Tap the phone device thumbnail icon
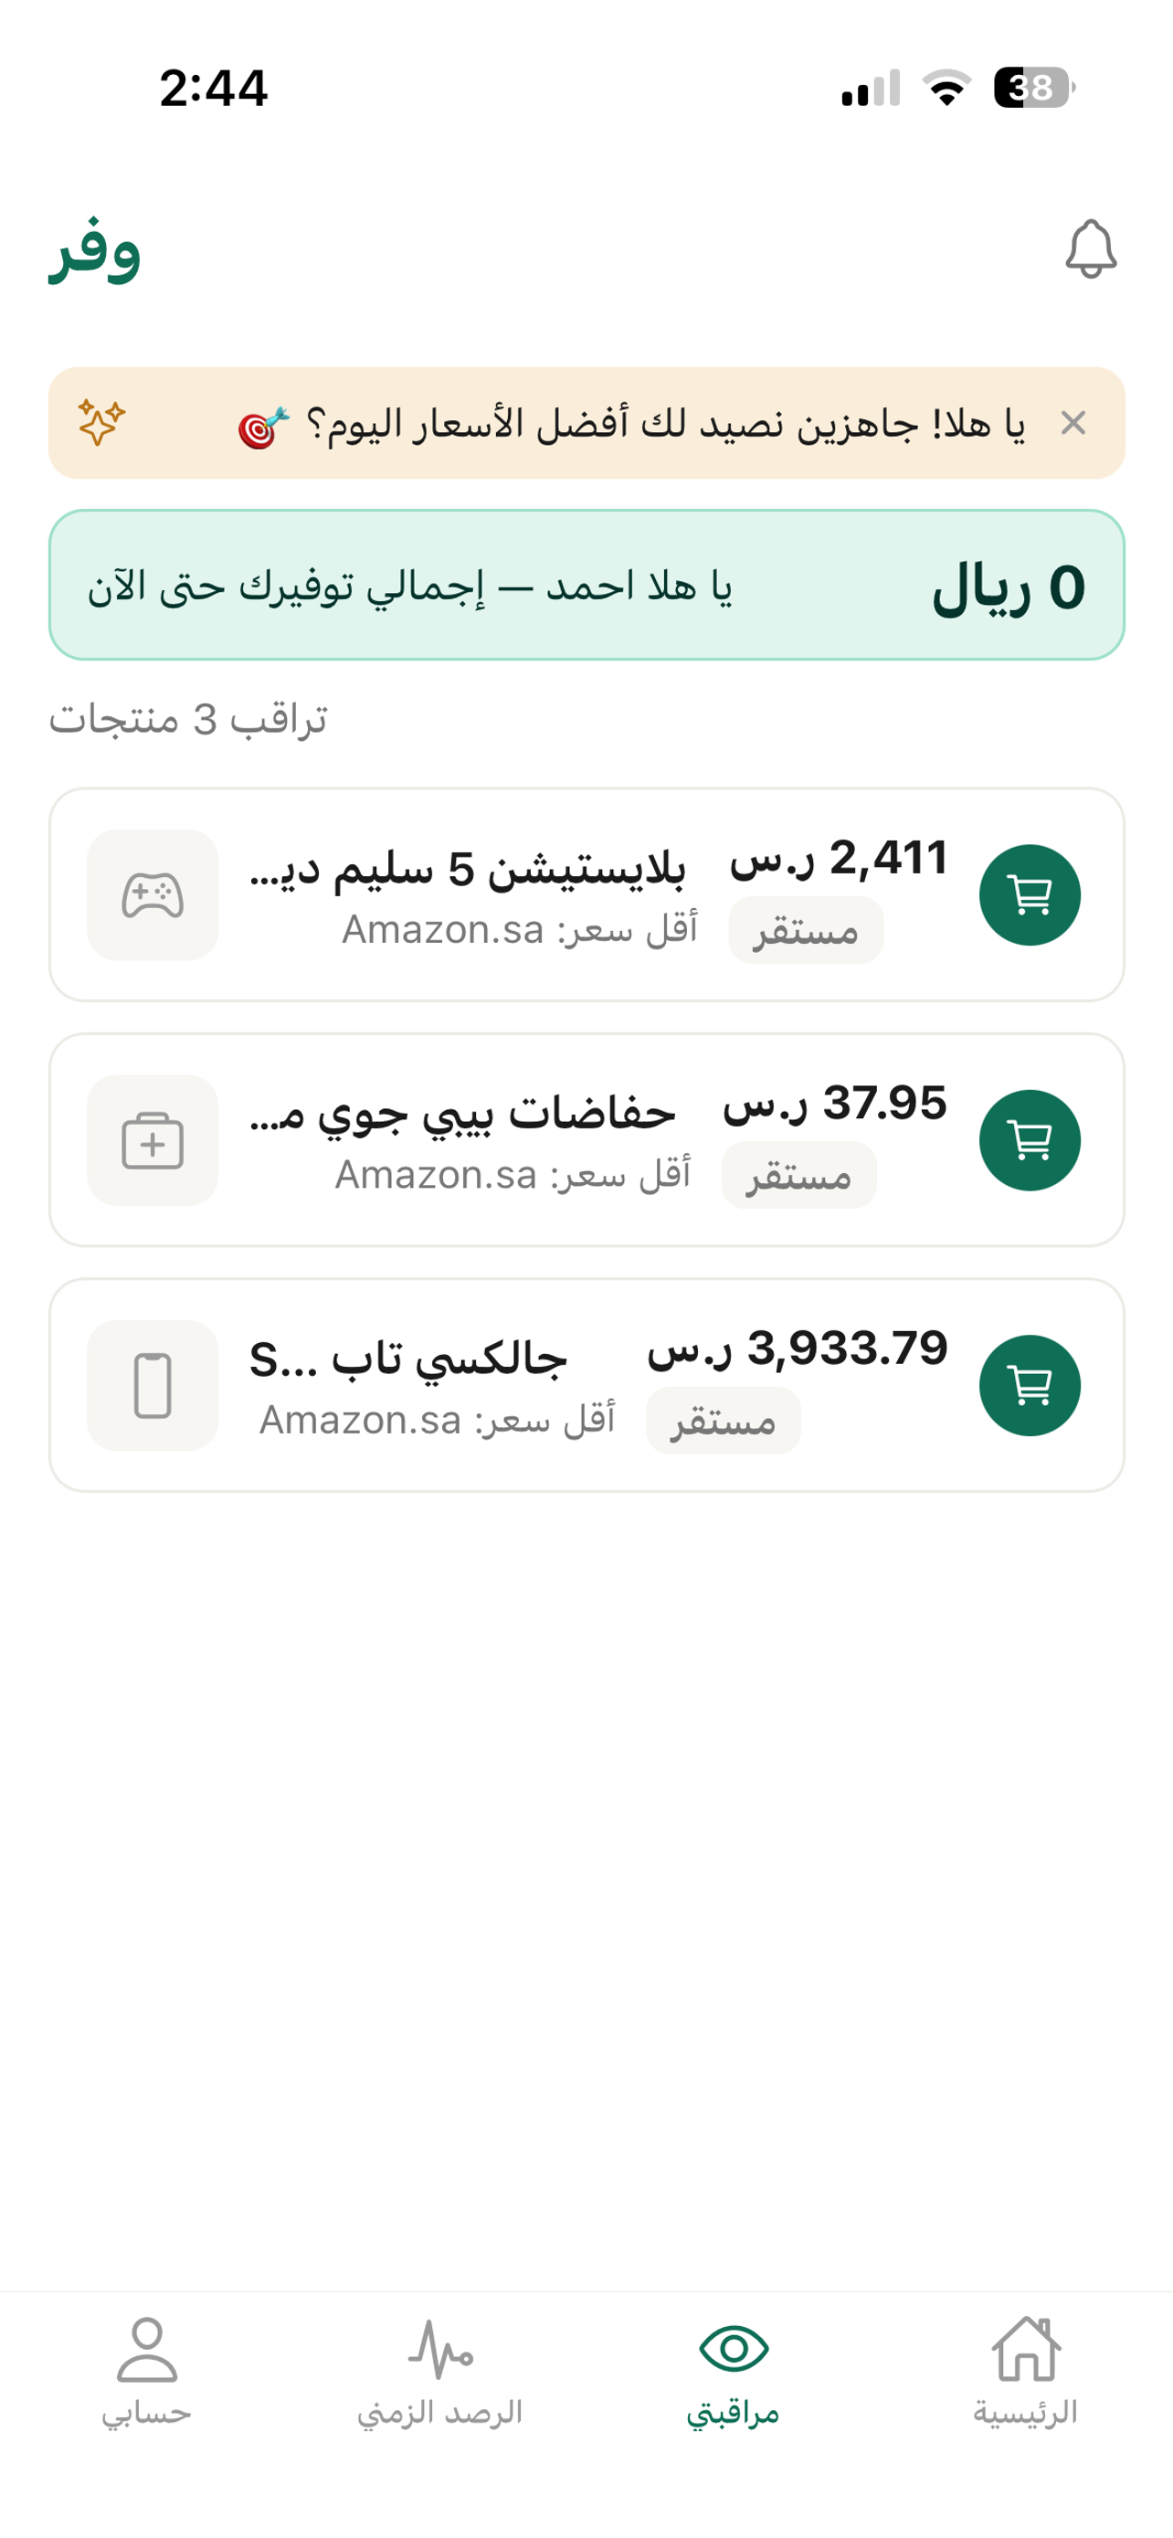The image size is (1173, 2538). [153, 1385]
